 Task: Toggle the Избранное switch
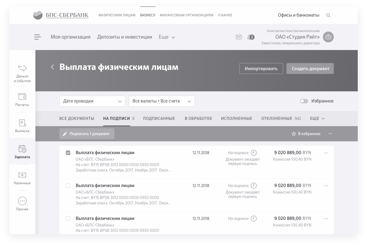point(304,101)
